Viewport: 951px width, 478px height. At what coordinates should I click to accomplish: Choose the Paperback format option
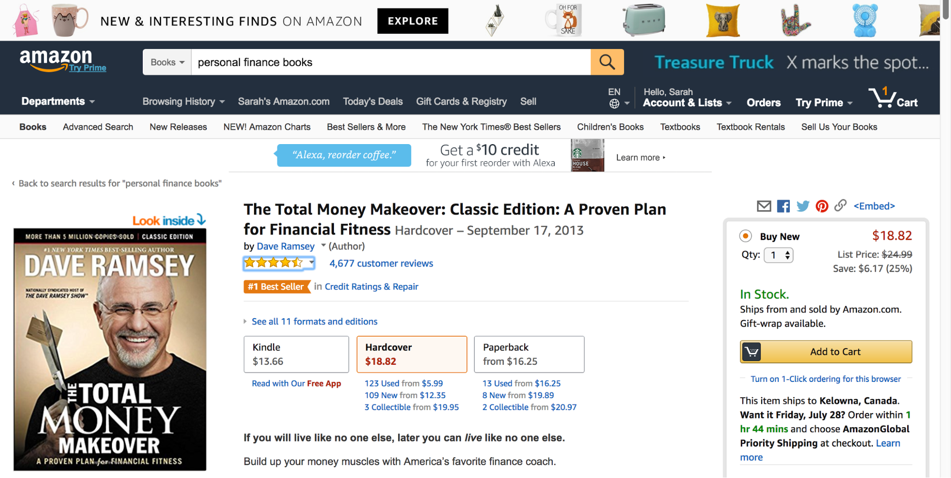(x=529, y=354)
